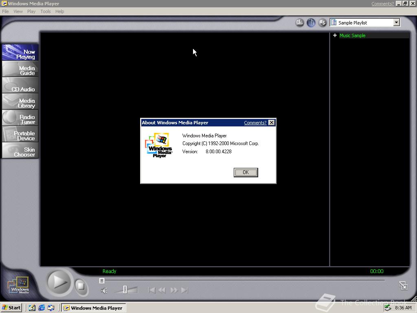417x313 pixels.
Task: Click the Stop button
Action: pyautogui.click(x=81, y=286)
